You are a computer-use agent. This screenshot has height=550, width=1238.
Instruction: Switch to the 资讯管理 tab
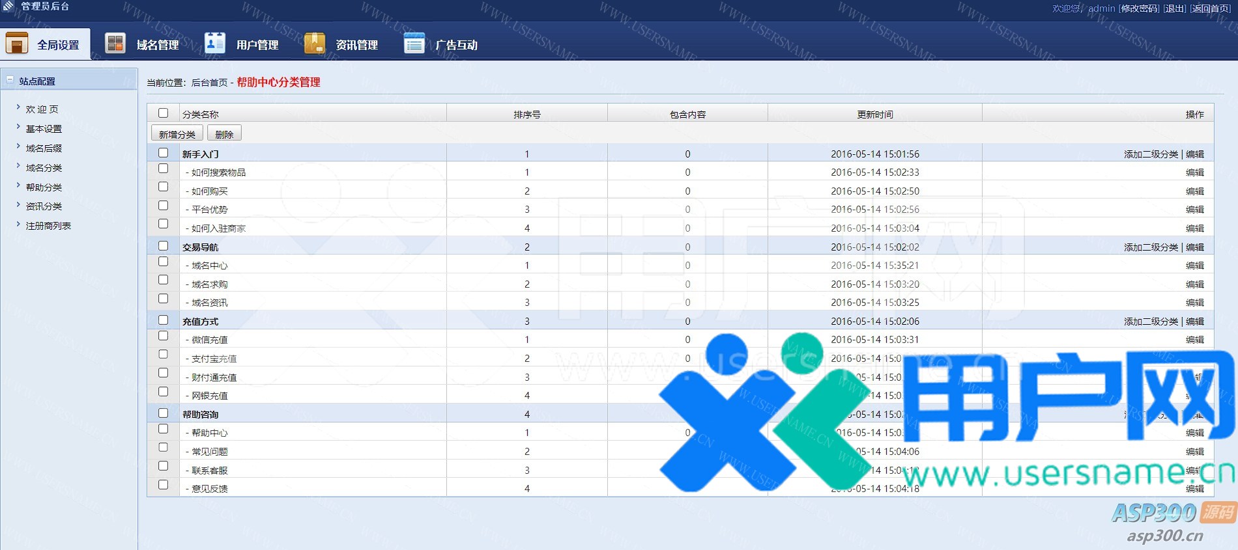point(357,45)
